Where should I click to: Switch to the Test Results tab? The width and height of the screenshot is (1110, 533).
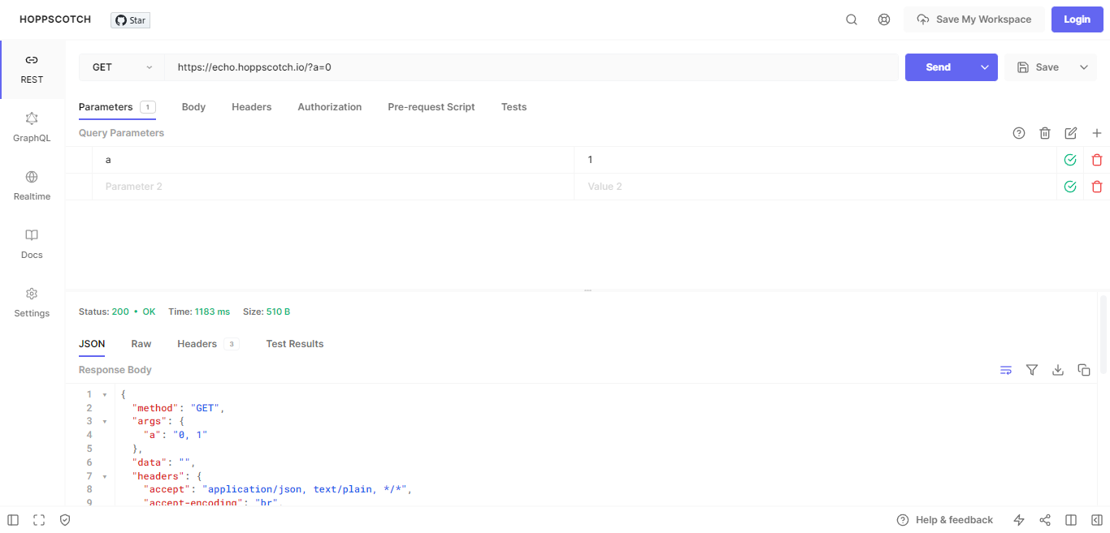pos(295,344)
